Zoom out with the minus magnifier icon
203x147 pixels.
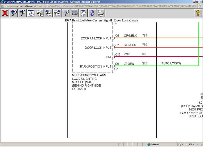coord(22,13)
